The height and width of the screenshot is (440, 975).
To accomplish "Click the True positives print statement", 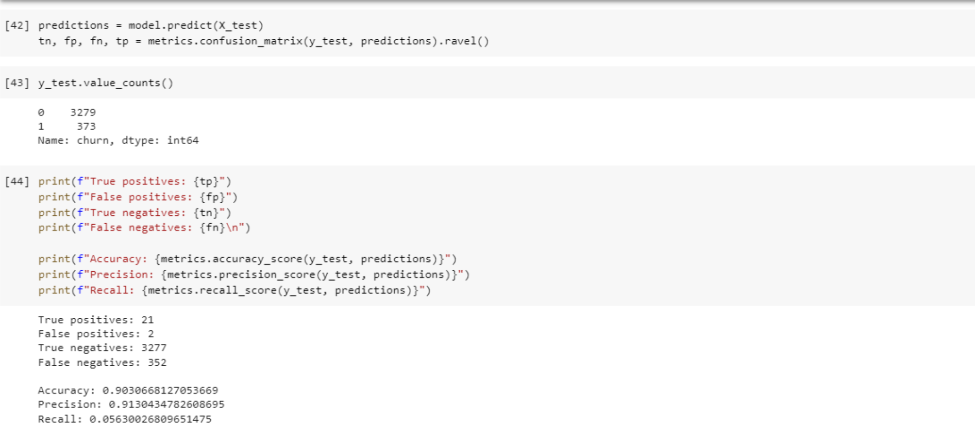I will (x=134, y=181).
